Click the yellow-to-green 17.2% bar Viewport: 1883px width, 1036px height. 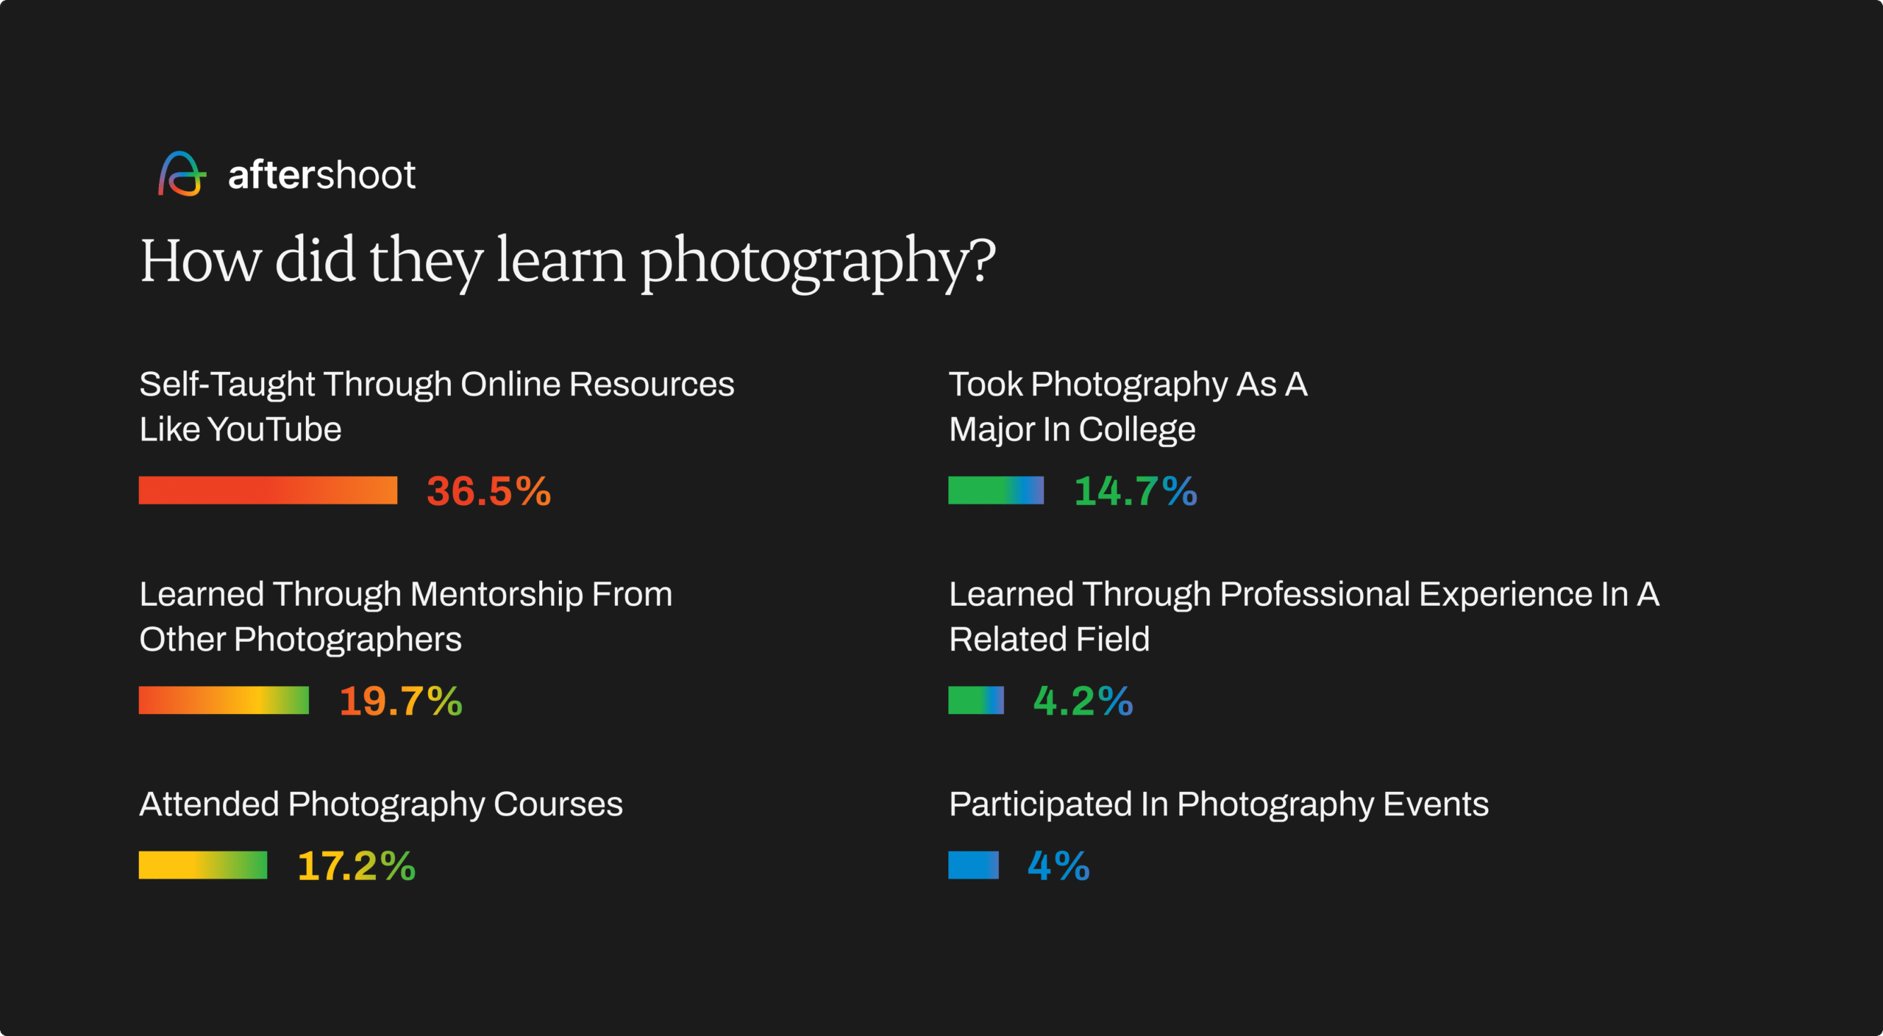pyautogui.click(x=203, y=865)
